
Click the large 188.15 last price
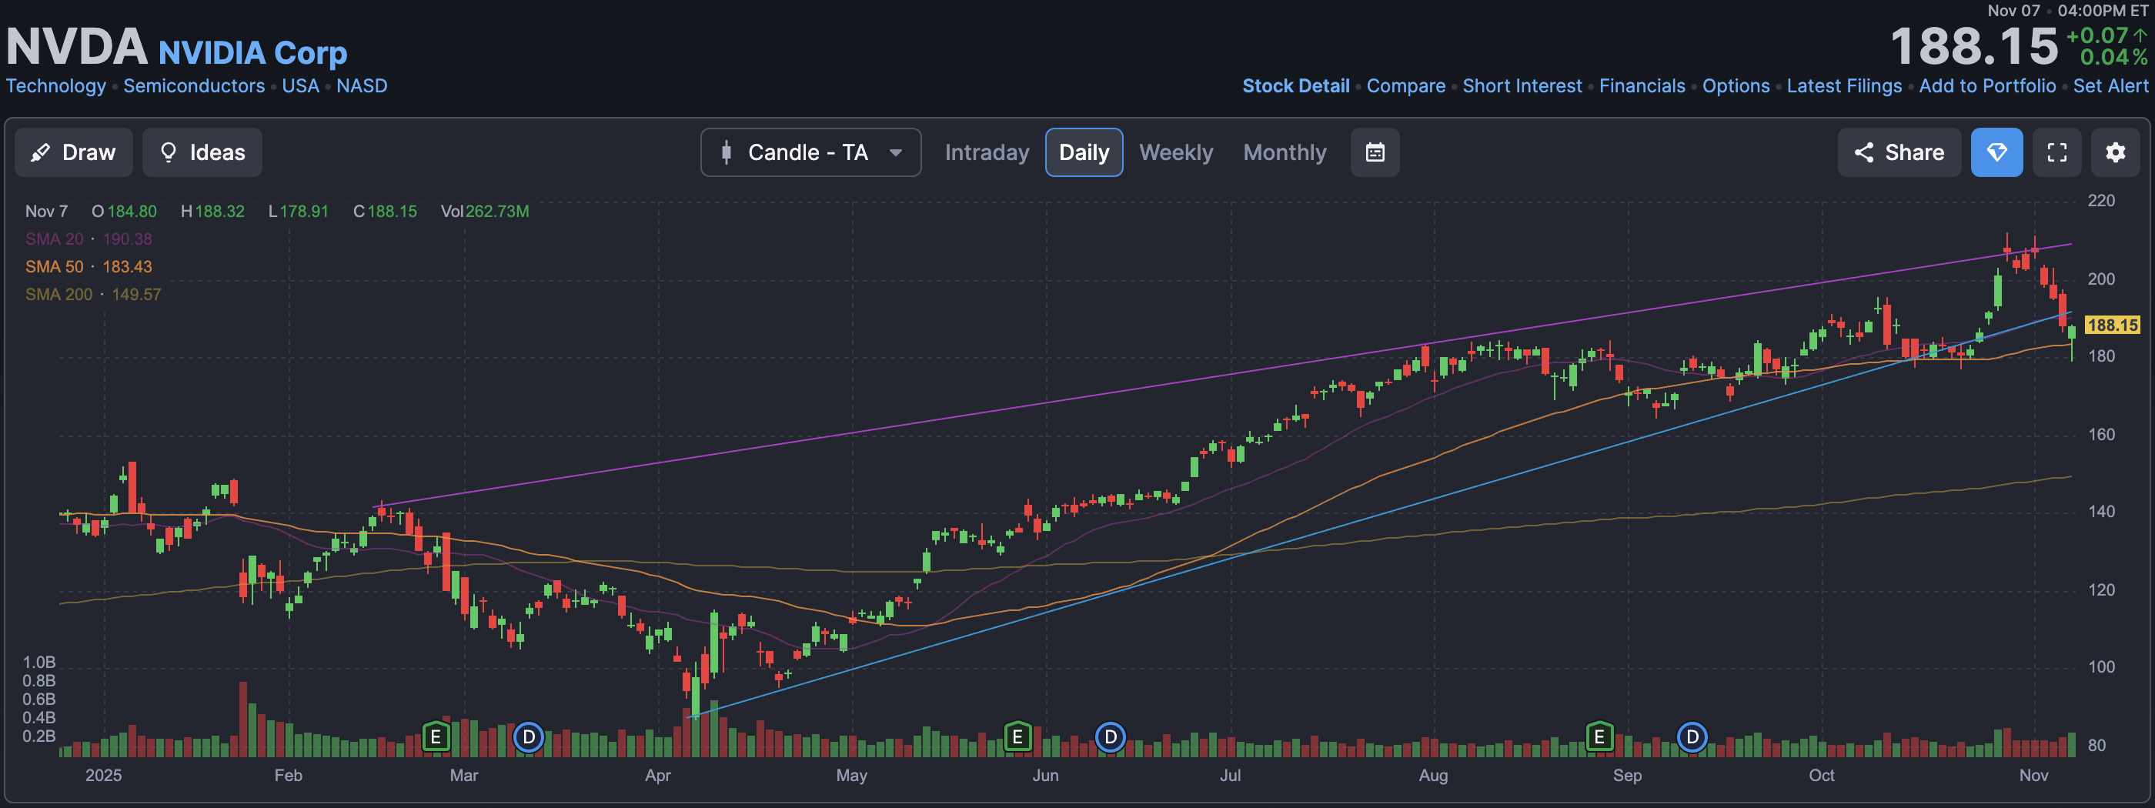tap(1973, 46)
